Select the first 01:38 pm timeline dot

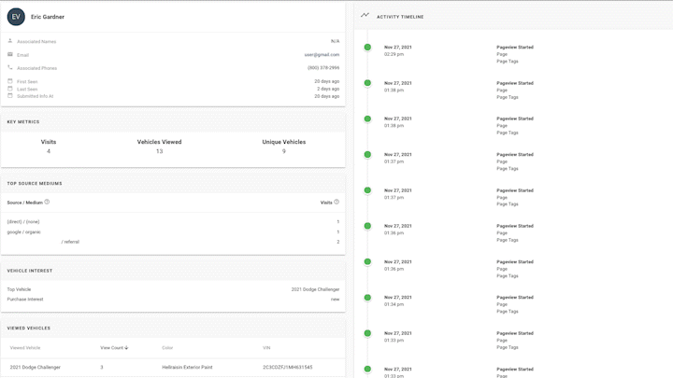pos(367,83)
